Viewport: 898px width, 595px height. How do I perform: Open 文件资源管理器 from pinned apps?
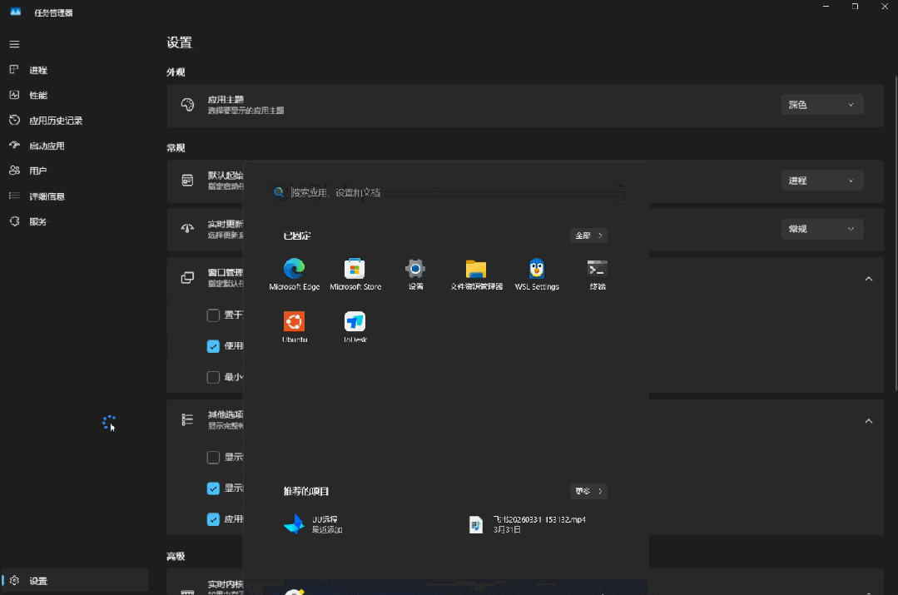(x=477, y=275)
